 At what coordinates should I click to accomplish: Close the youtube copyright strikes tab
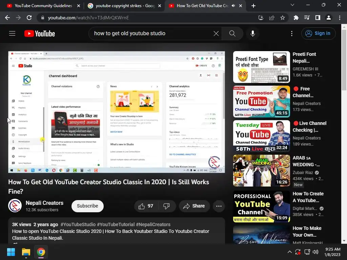coord(160,6)
